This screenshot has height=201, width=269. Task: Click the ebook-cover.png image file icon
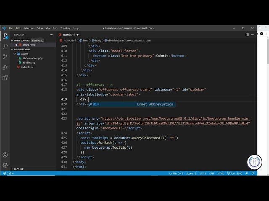(20, 58)
